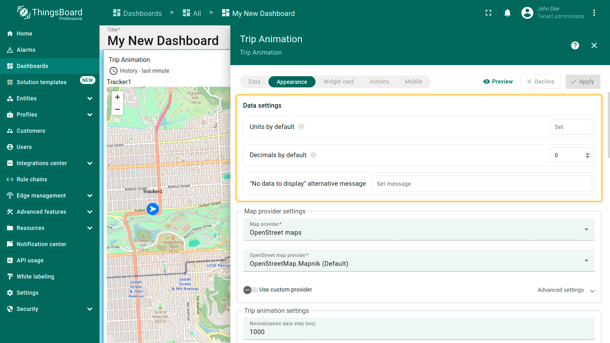Switch to Widget card tab
Viewport: 610px width, 343px height.
click(x=338, y=82)
